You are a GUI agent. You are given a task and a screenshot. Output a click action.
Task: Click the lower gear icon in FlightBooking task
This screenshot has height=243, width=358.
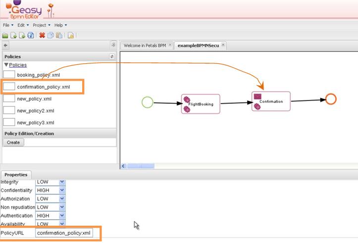pyautogui.click(x=187, y=109)
